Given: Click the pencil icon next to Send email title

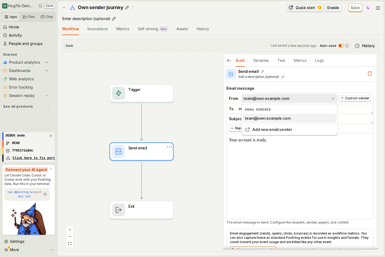Looking at the screenshot, I should (263, 71).
